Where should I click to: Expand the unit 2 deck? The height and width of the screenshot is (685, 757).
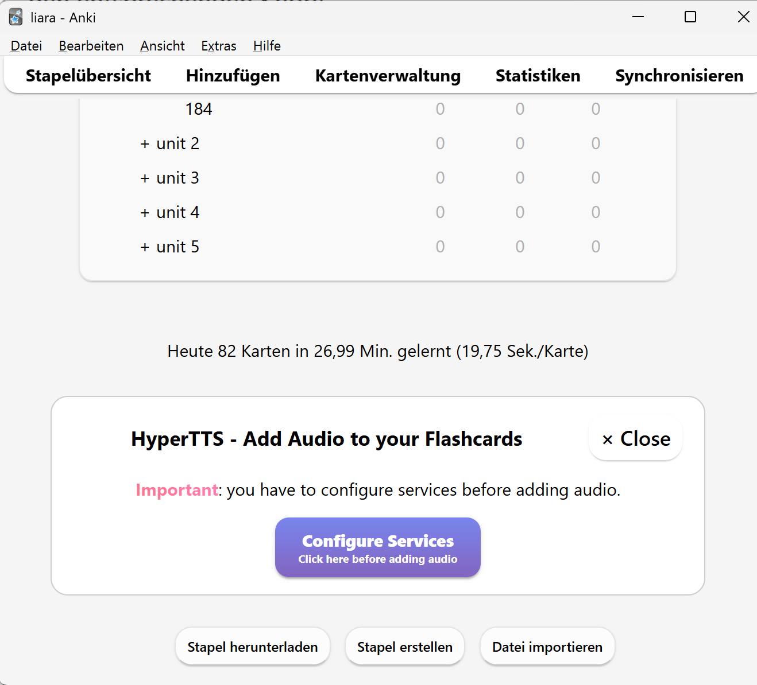(x=145, y=144)
